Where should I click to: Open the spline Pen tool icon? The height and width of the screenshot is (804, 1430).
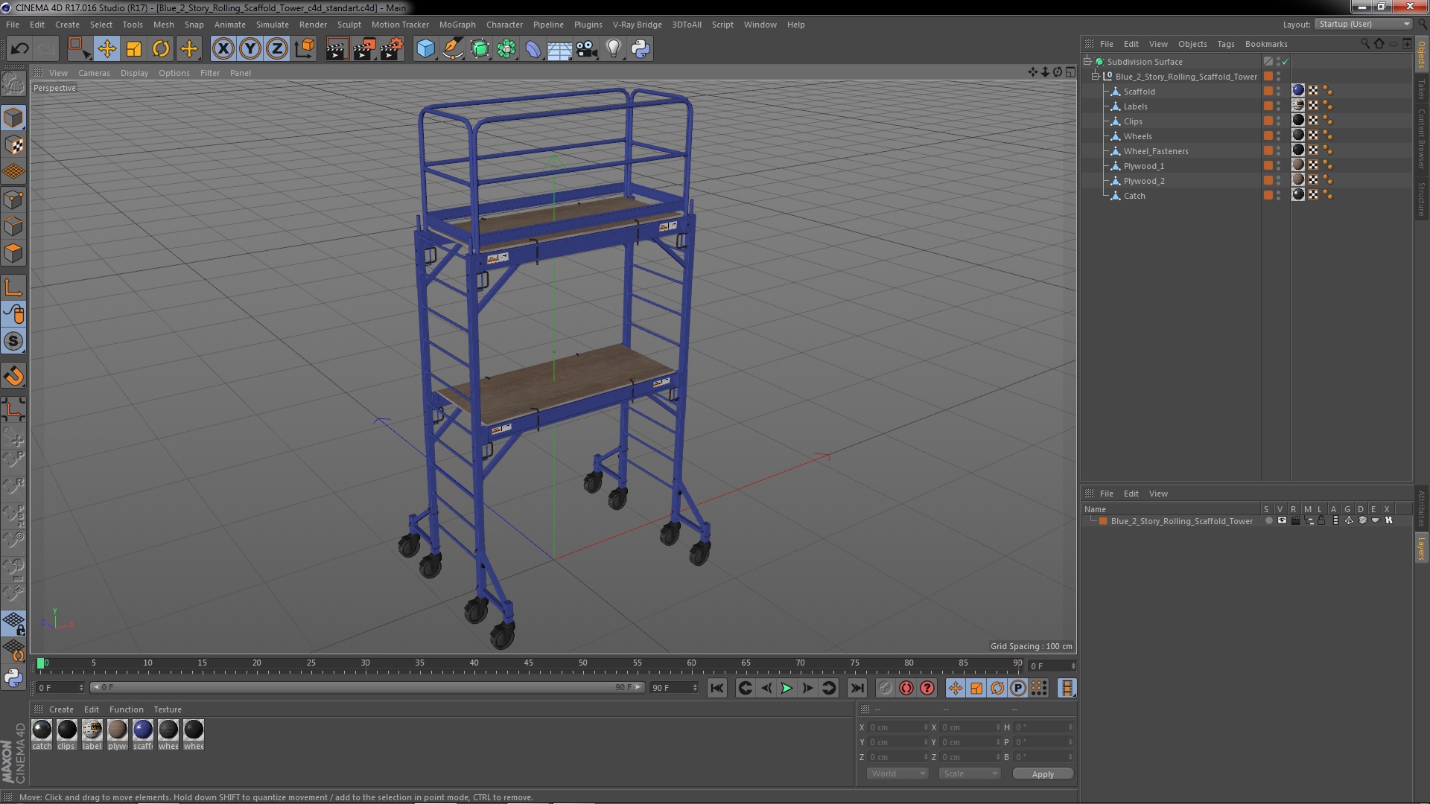pos(452,49)
